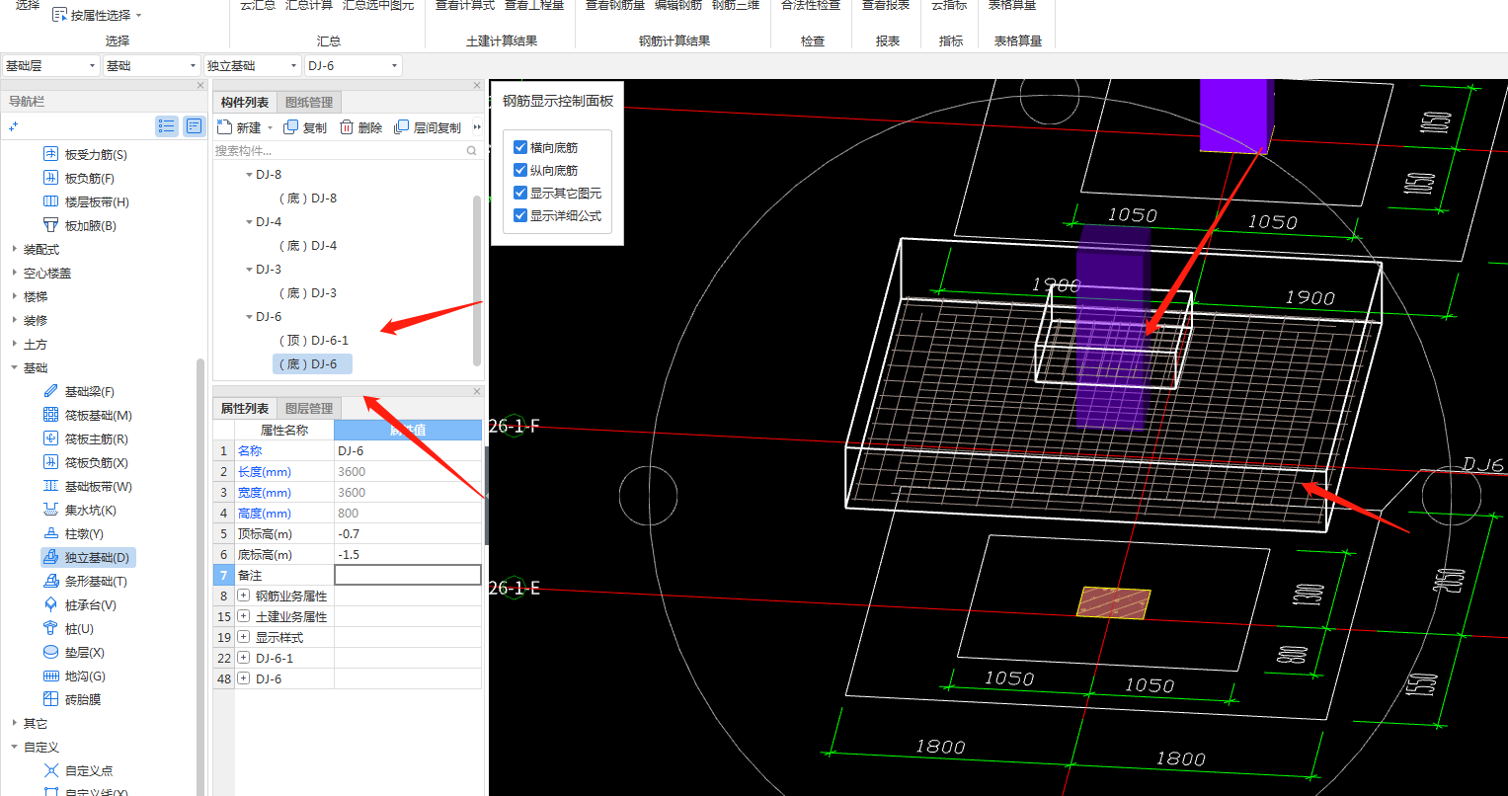Viewport: 1508px width, 796px height.
Task: Expand the 土建业务属性 property group
Action: click(243, 616)
